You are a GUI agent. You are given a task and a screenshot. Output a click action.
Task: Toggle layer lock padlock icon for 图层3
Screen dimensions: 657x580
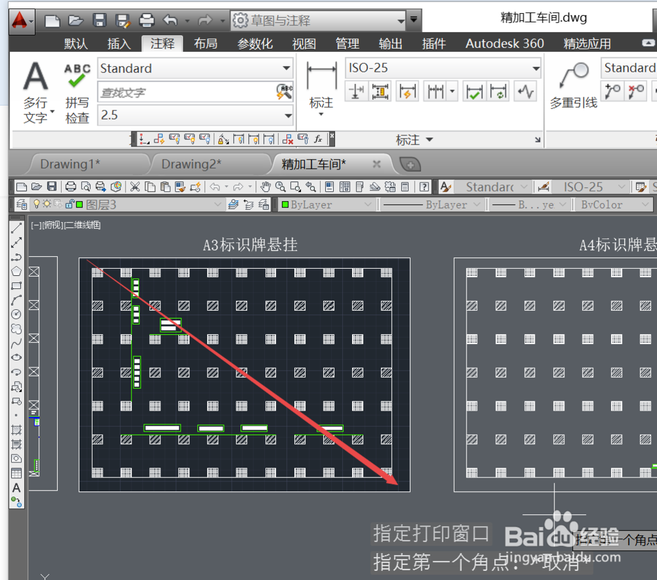(69, 204)
